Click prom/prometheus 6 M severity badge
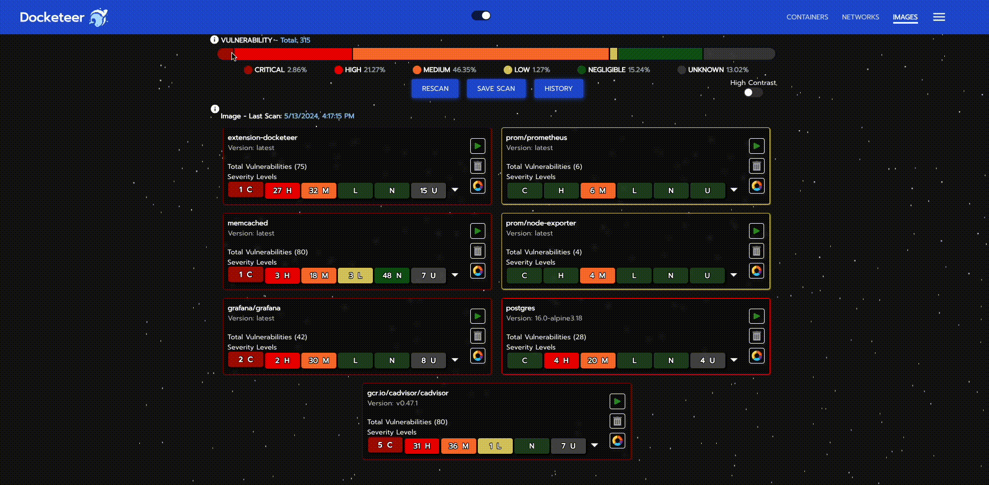989x485 pixels. click(x=597, y=190)
